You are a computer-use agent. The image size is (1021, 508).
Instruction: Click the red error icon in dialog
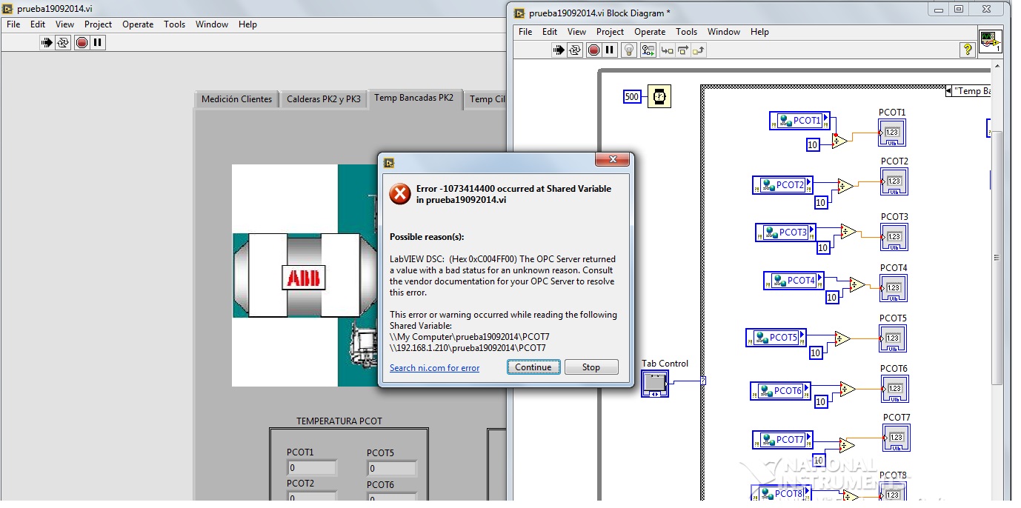(x=400, y=194)
